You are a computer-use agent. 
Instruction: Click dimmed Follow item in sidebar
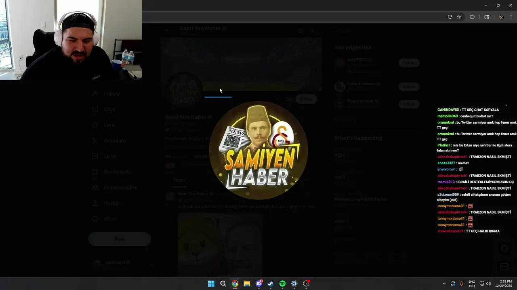click(x=106, y=94)
